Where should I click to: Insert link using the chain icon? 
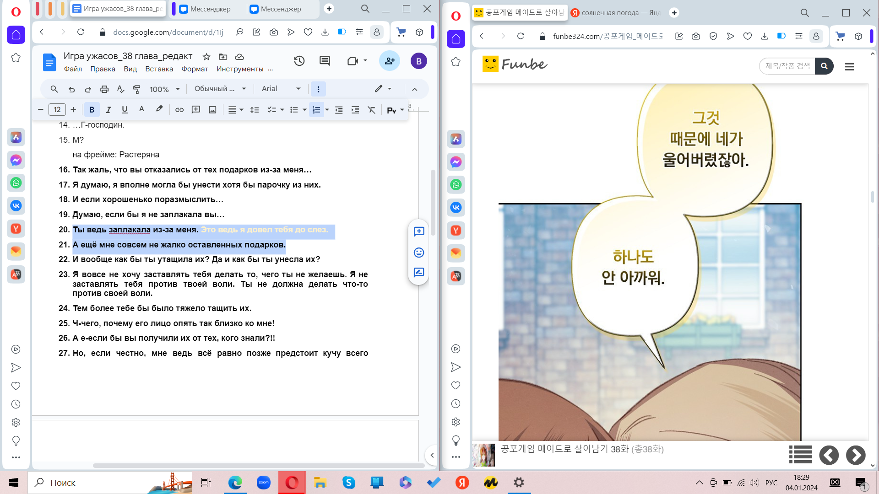click(179, 110)
